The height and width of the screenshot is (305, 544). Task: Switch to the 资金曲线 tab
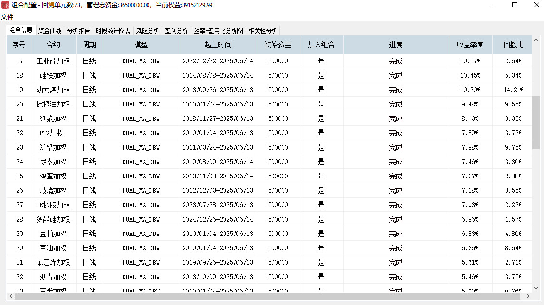pyautogui.click(x=50, y=31)
